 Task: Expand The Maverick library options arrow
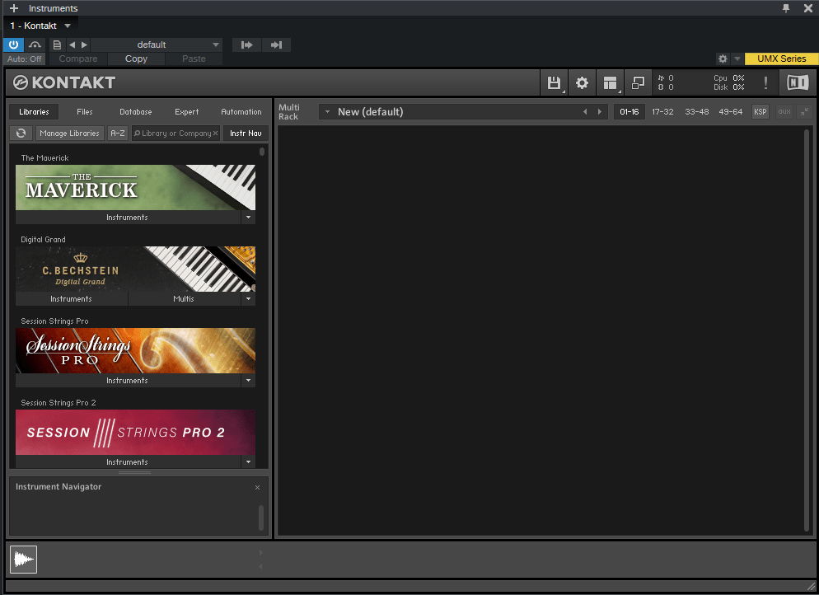(248, 218)
